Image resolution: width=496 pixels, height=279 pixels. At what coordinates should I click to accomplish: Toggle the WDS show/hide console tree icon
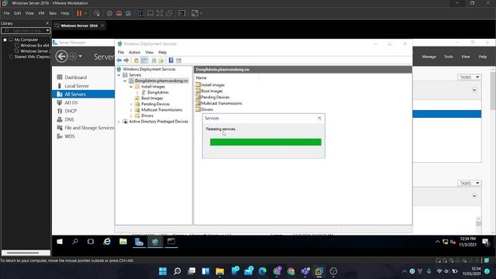tap(144, 60)
